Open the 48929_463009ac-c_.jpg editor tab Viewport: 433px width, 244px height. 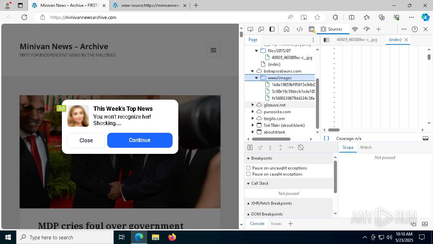[x=357, y=40]
